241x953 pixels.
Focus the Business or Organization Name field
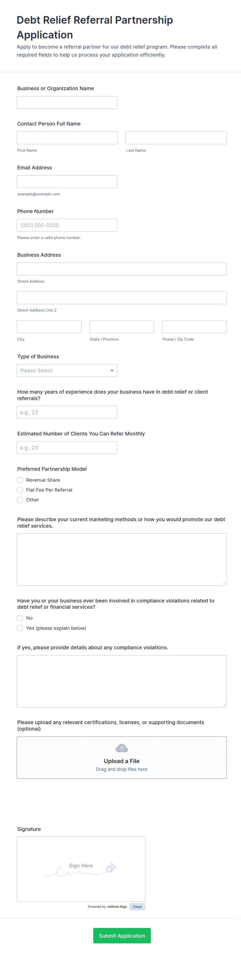(x=67, y=102)
